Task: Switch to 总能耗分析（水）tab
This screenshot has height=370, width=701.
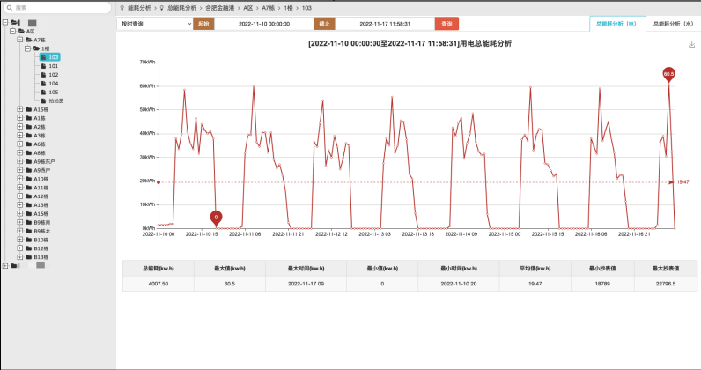Action: click(672, 25)
